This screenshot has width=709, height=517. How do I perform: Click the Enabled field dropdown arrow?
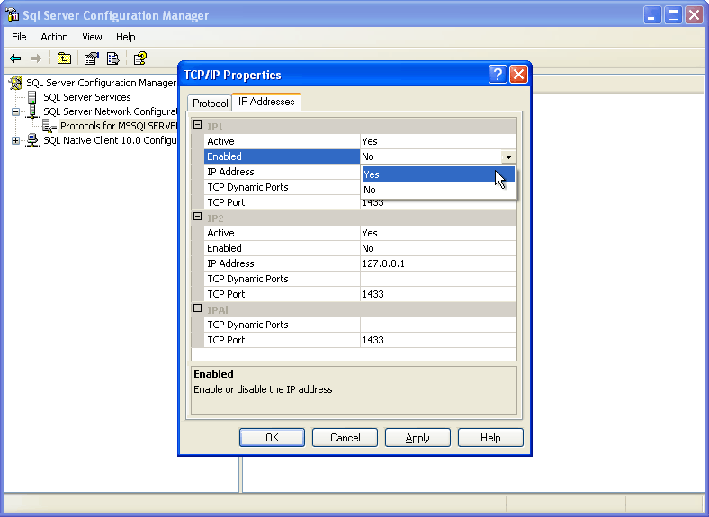[x=509, y=156]
